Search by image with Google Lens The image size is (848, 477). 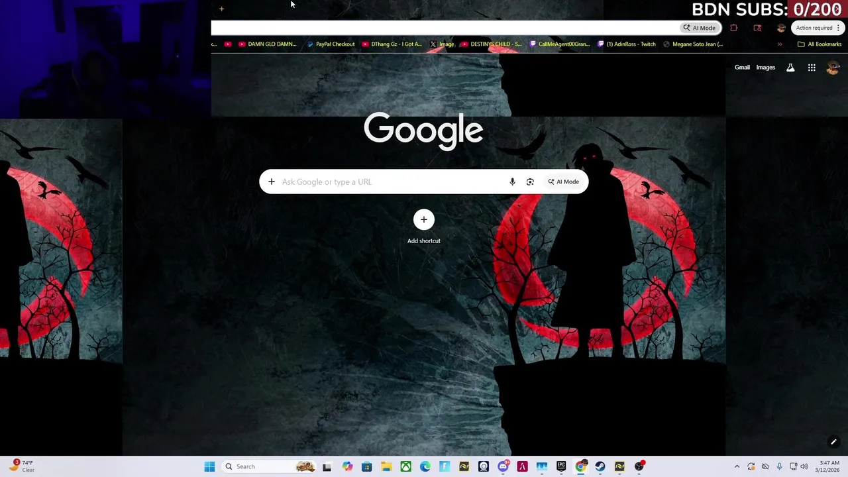[x=530, y=182]
